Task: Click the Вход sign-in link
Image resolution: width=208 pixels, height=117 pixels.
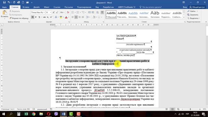Action: [185, 7]
